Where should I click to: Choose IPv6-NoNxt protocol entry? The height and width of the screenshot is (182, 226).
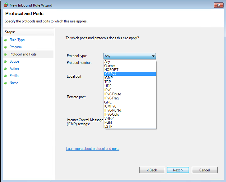[x=130, y=110]
